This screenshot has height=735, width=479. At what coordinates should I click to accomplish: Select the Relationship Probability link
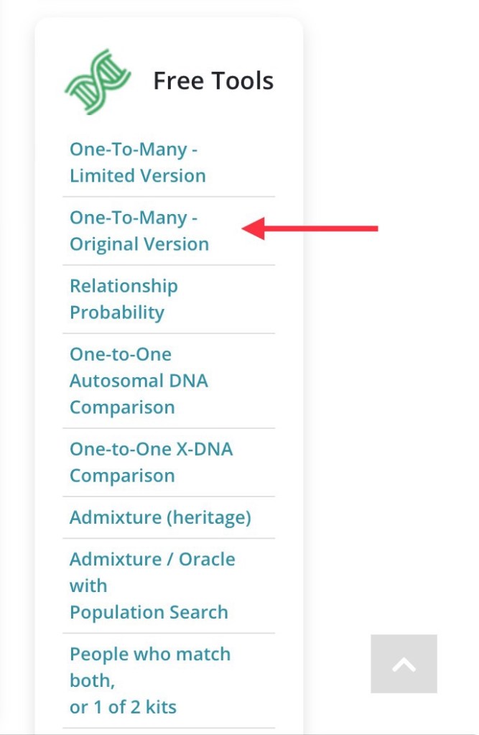point(123,299)
